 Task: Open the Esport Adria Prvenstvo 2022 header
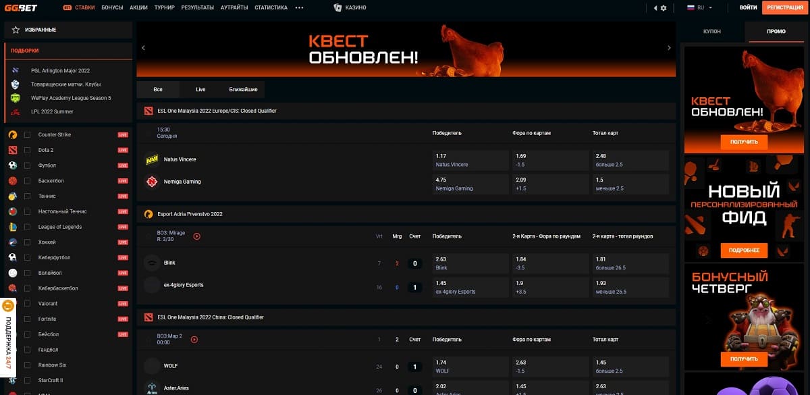pos(406,214)
